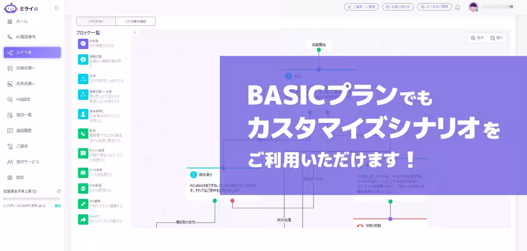Click the ブロック一覧 heading
The image size is (527, 251).
(x=88, y=32)
